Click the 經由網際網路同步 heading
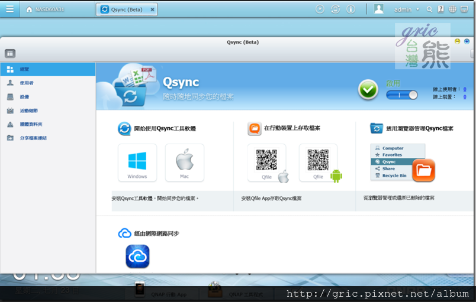The image size is (476, 302). point(157,233)
